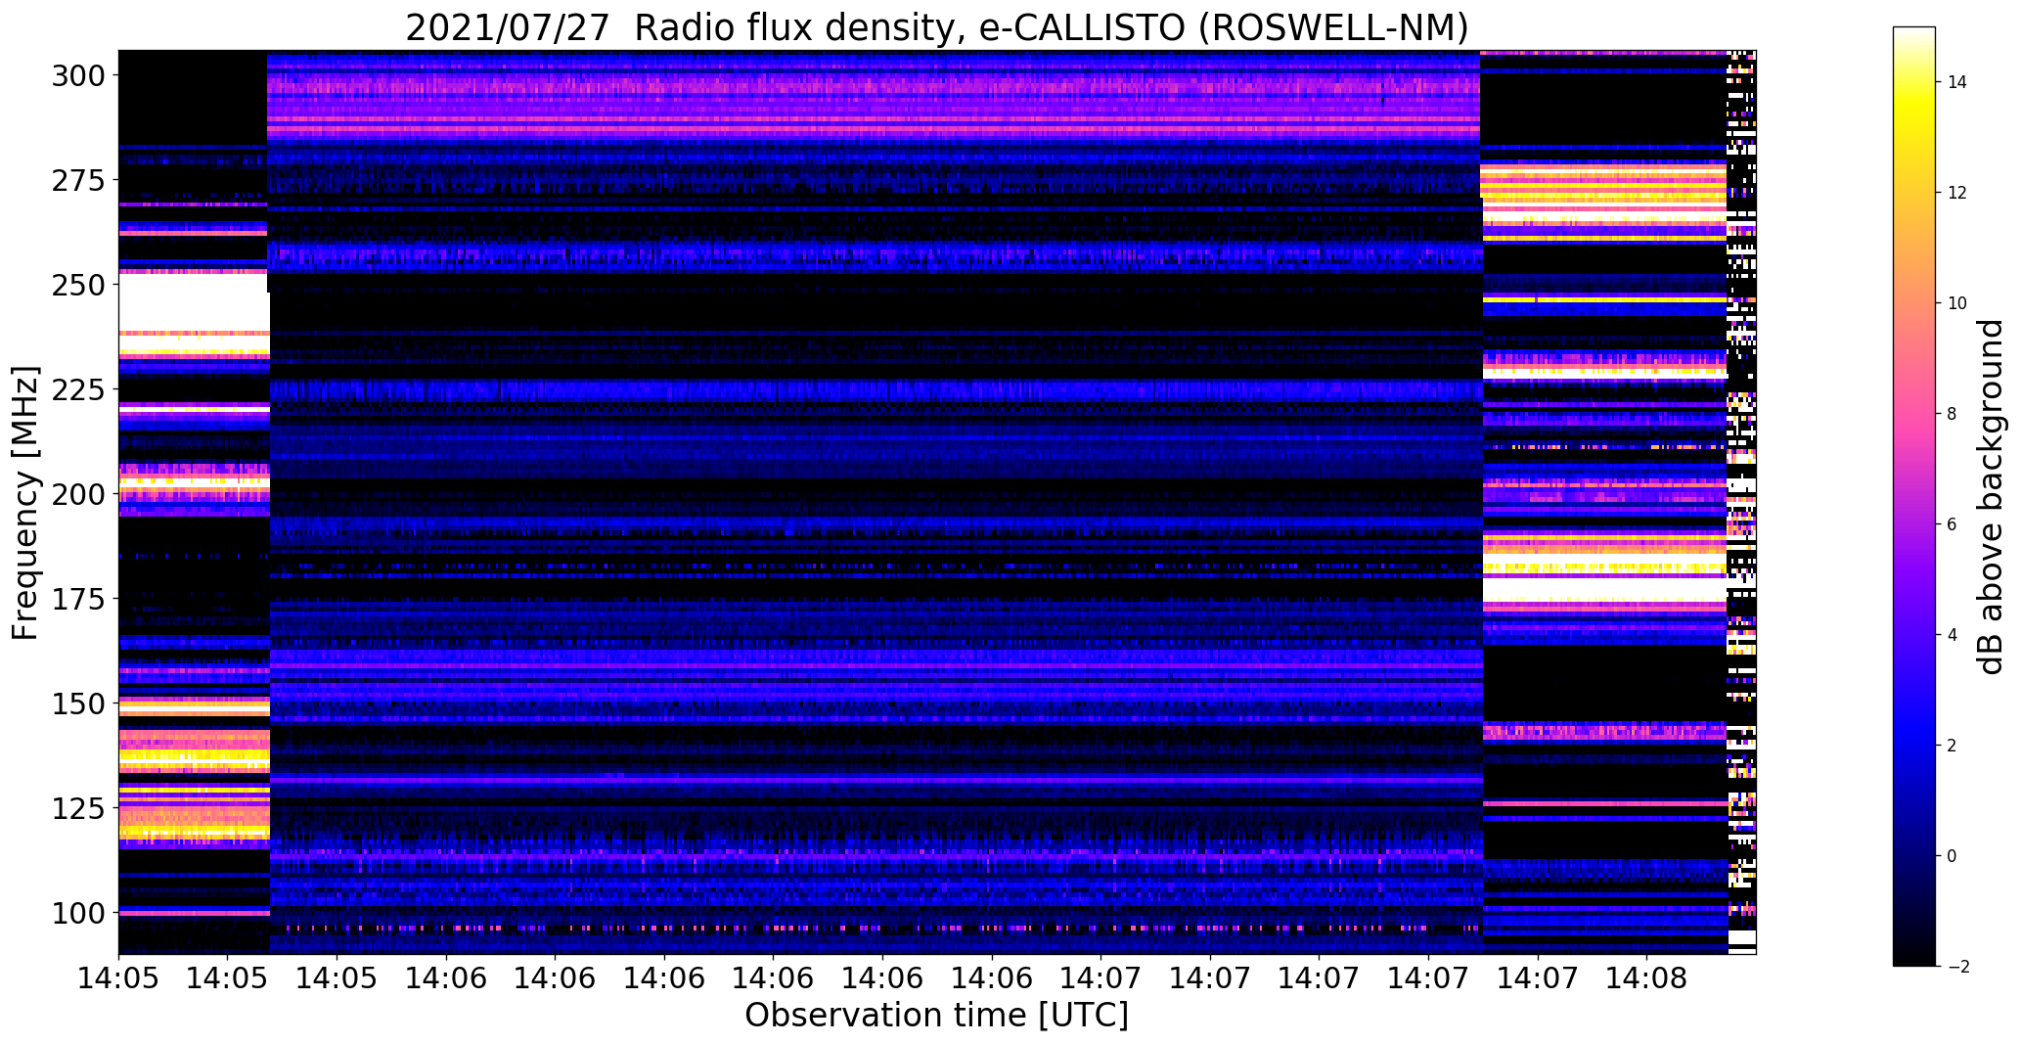
Task: Click the 'Observation time [UTC]' x-axis label
Action: coord(936,1015)
